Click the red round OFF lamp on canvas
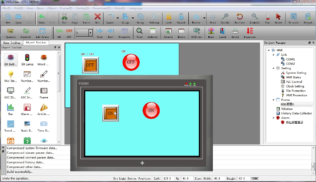The height and width of the screenshot is (182, 316). 131,62
